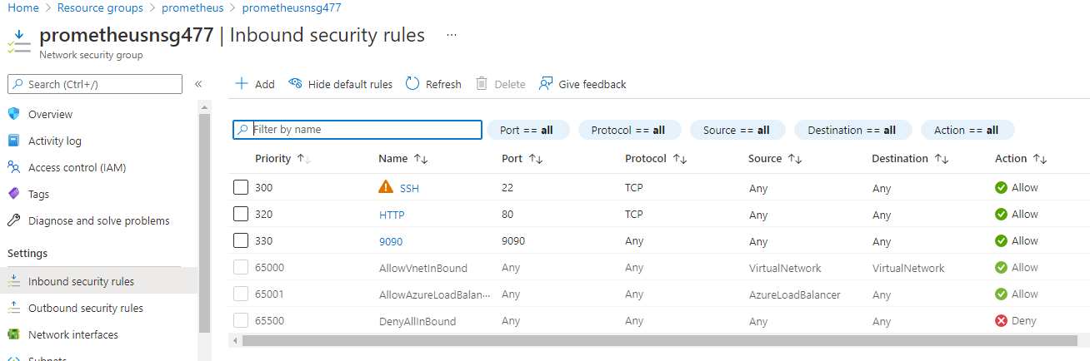Open the Port == all filter
Viewport: 1090px width, 361px height.
point(527,130)
